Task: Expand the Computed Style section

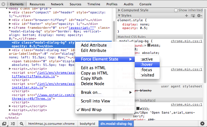Action: click(119, 10)
